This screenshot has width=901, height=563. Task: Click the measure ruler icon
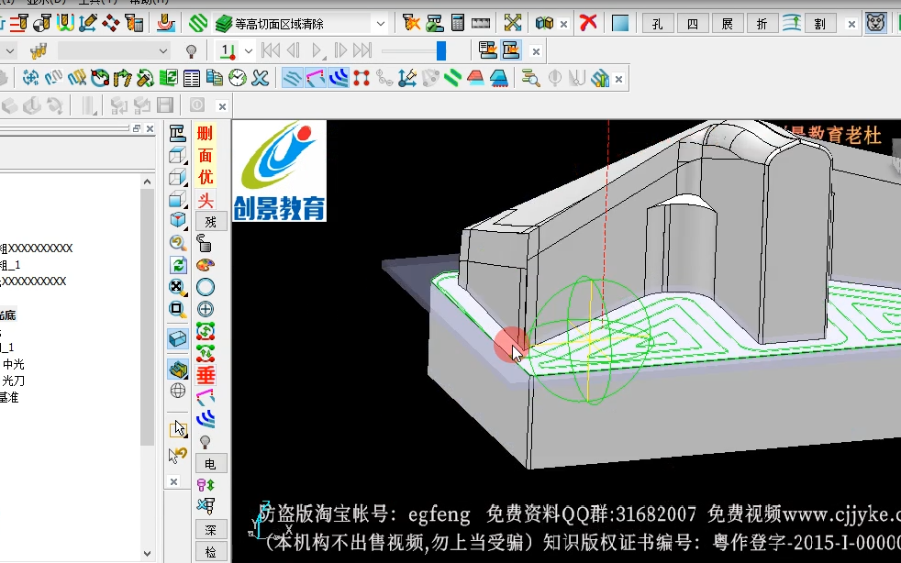481,23
